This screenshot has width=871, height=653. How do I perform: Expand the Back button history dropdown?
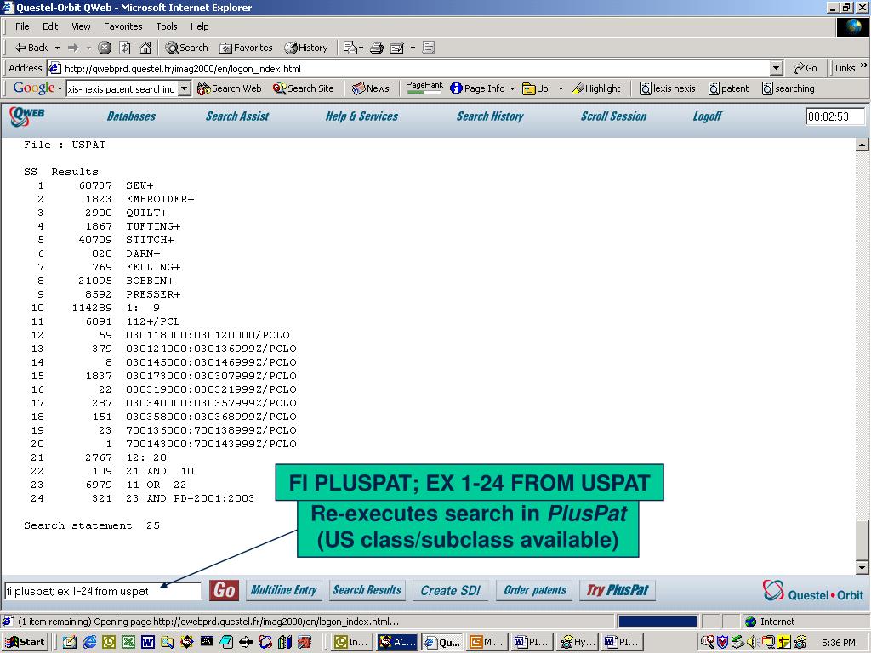[57, 48]
